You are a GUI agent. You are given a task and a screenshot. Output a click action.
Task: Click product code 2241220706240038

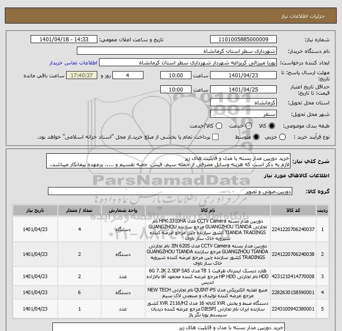coord(293,254)
